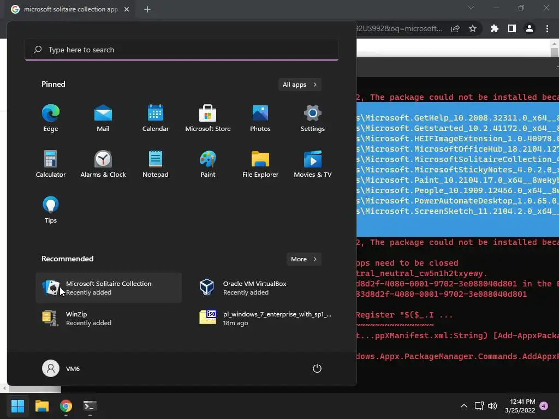The width and height of the screenshot is (559, 419).
Task: Open File Explorer pinned app
Action: pyautogui.click(x=260, y=164)
